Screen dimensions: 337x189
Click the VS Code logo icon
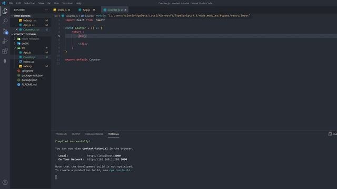coord(4,3)
